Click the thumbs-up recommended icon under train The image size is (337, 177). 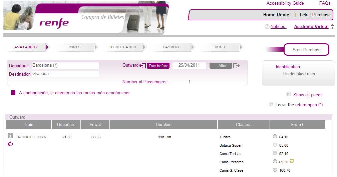10,144
